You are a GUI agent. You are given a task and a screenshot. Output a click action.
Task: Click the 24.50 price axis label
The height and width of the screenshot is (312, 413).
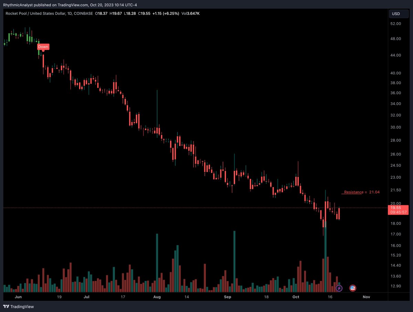(396, 165)
